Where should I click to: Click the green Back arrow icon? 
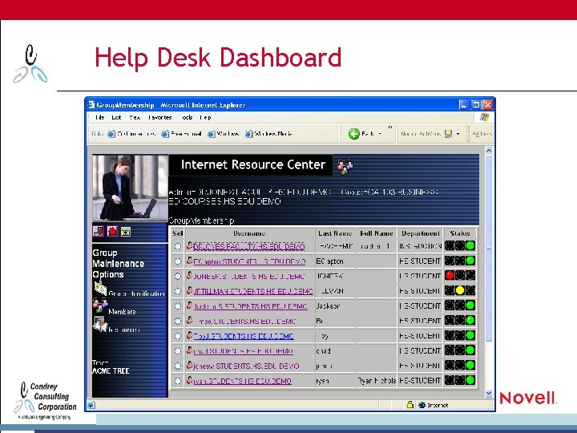[353, 134]
